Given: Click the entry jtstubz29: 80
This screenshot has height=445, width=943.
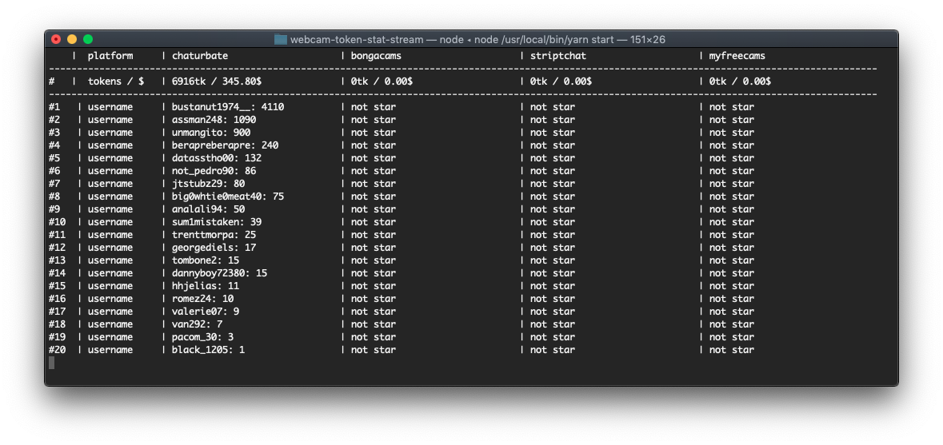Looking at the screenshot, I should coord(208,184).
